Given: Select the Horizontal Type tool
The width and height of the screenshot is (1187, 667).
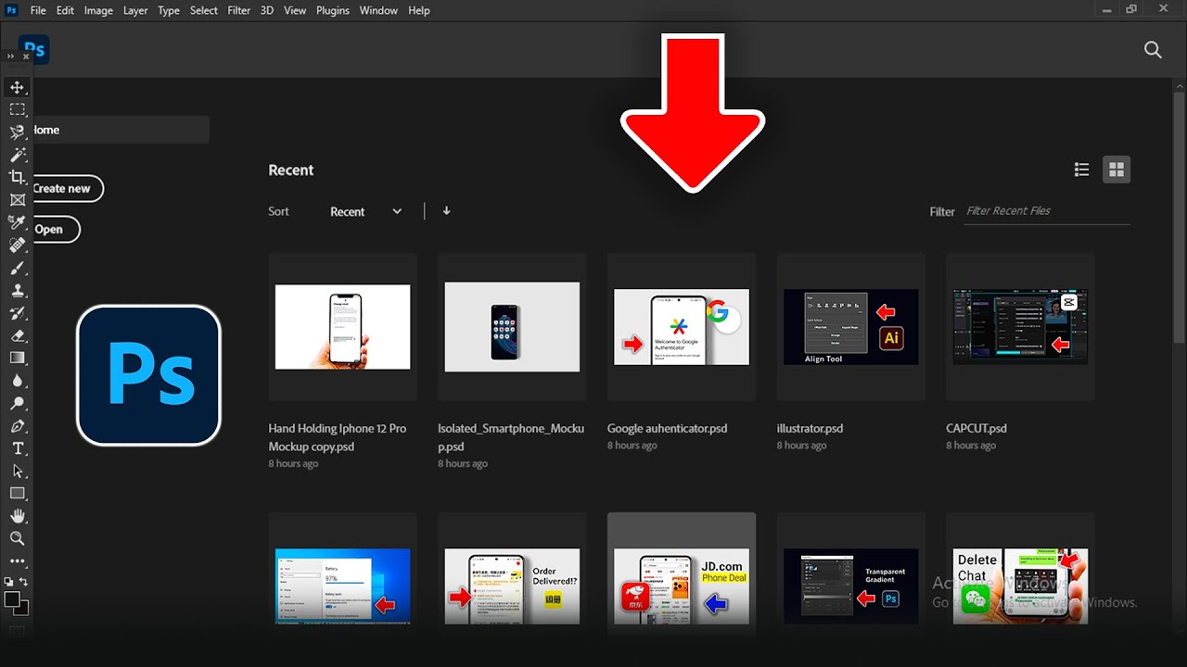Looking at the screenshot, I should pos(17,448).
